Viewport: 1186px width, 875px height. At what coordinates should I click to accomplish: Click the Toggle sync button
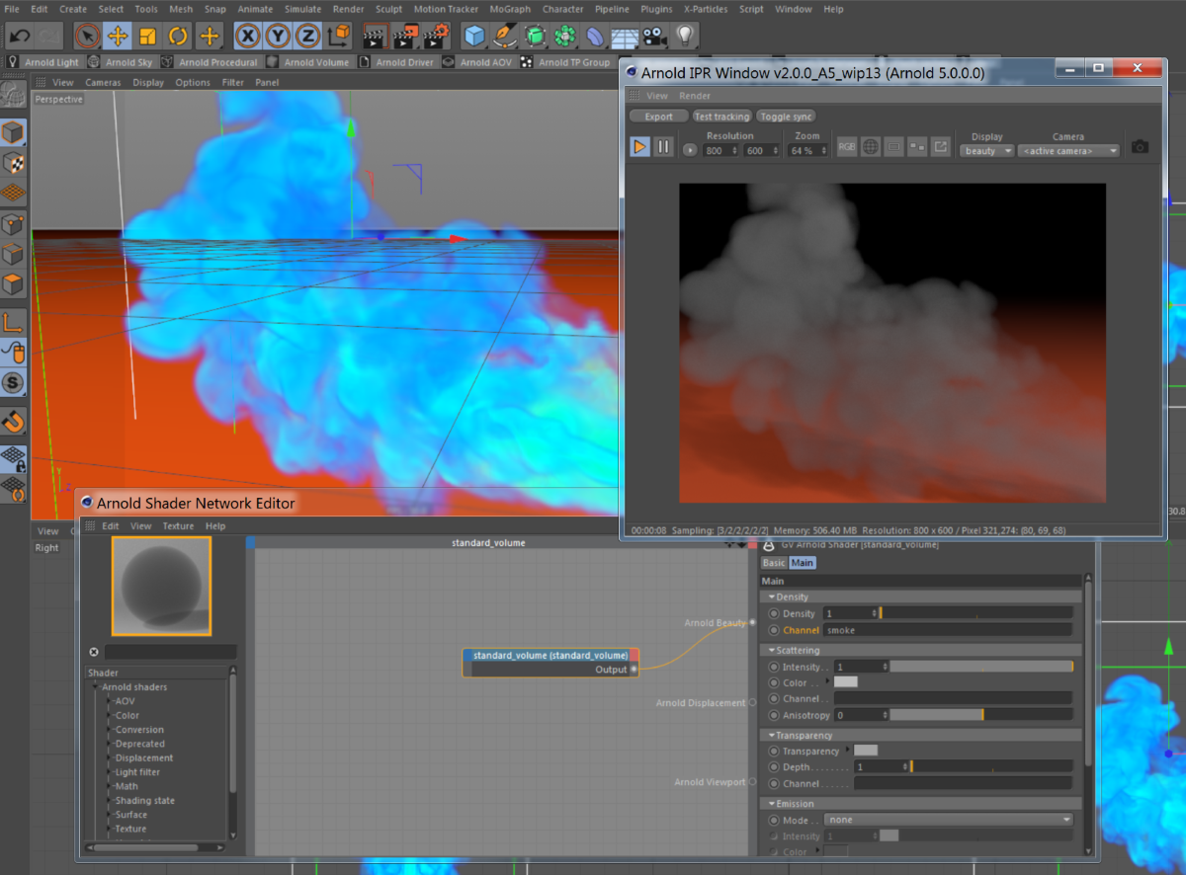click(x=787, y=117)
